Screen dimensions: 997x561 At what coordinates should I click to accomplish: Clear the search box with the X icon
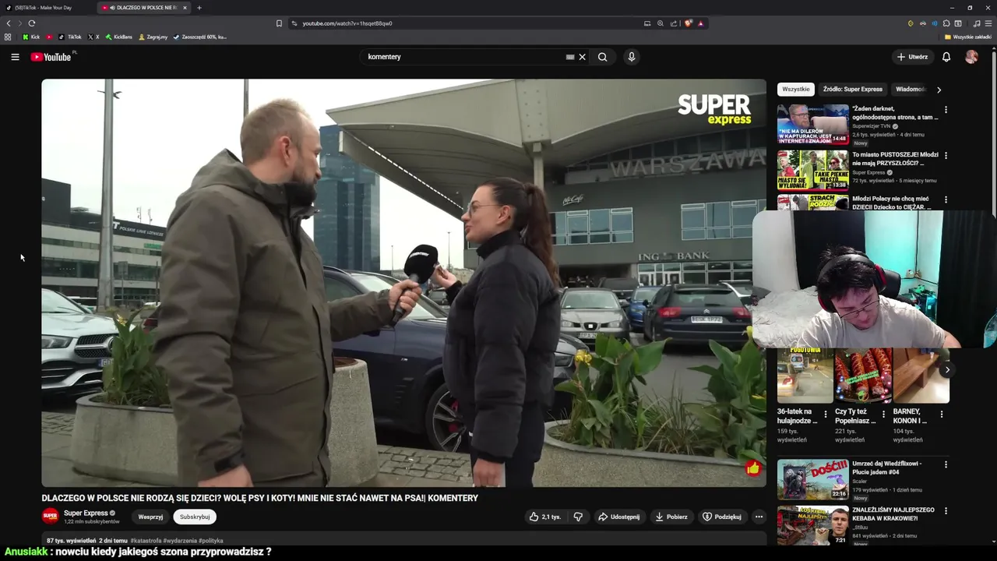tap(582, 57)
